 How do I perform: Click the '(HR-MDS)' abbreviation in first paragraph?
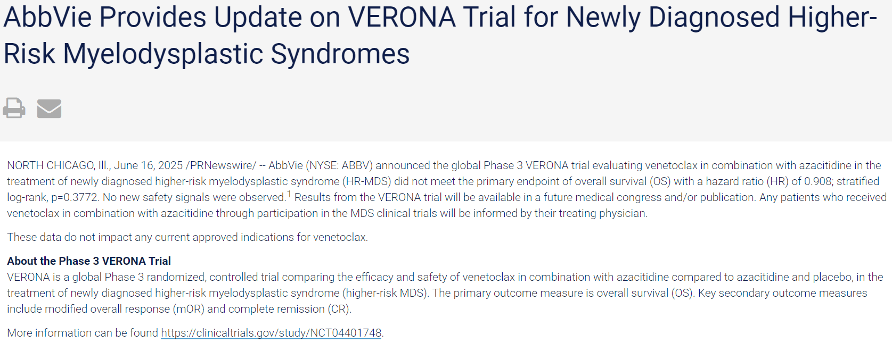click(x=366, y=181)
